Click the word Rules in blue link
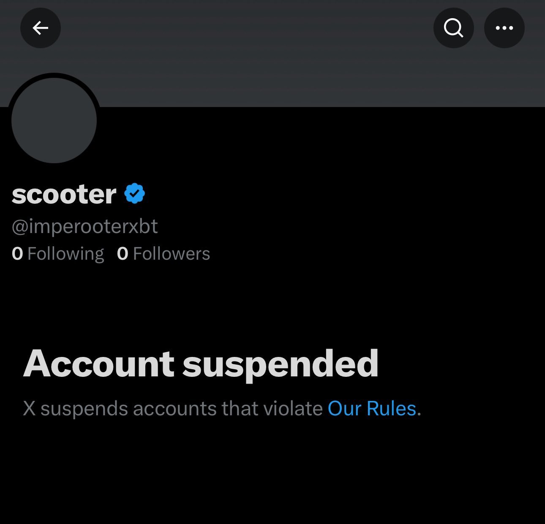Screen dimensions: 545x524 coord(391,409)
